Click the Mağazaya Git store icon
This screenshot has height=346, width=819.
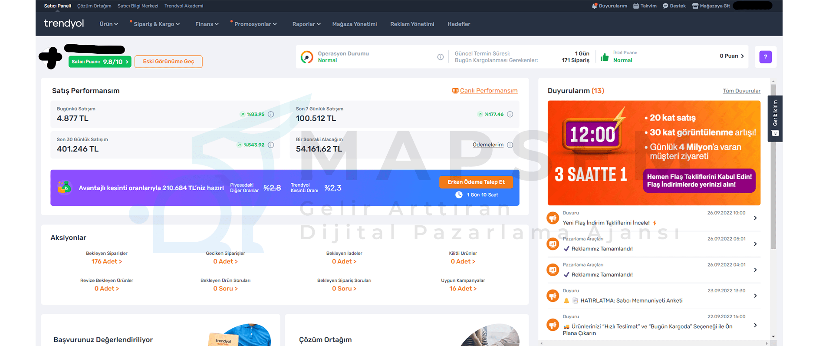point(695,6)
